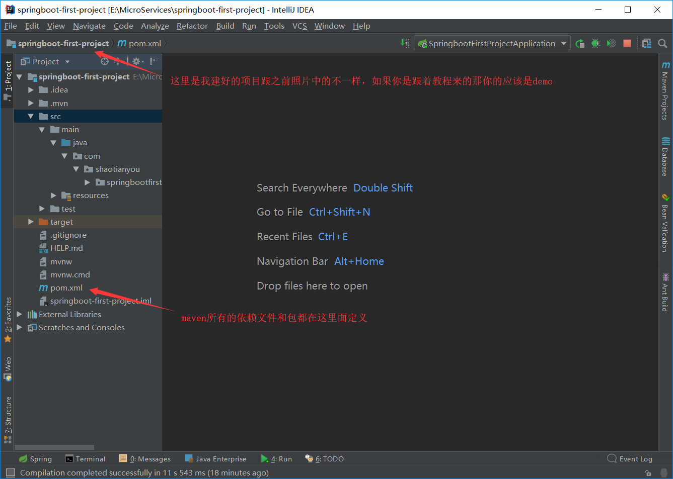The height and width of the screenshot is (479, 673).
Task: Expand the test folder
Action: [42, 209]
